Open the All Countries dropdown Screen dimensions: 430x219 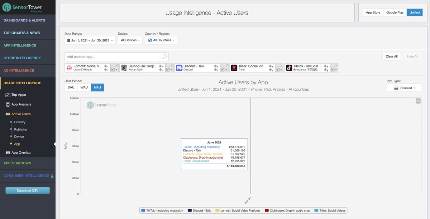coord(161,40)
